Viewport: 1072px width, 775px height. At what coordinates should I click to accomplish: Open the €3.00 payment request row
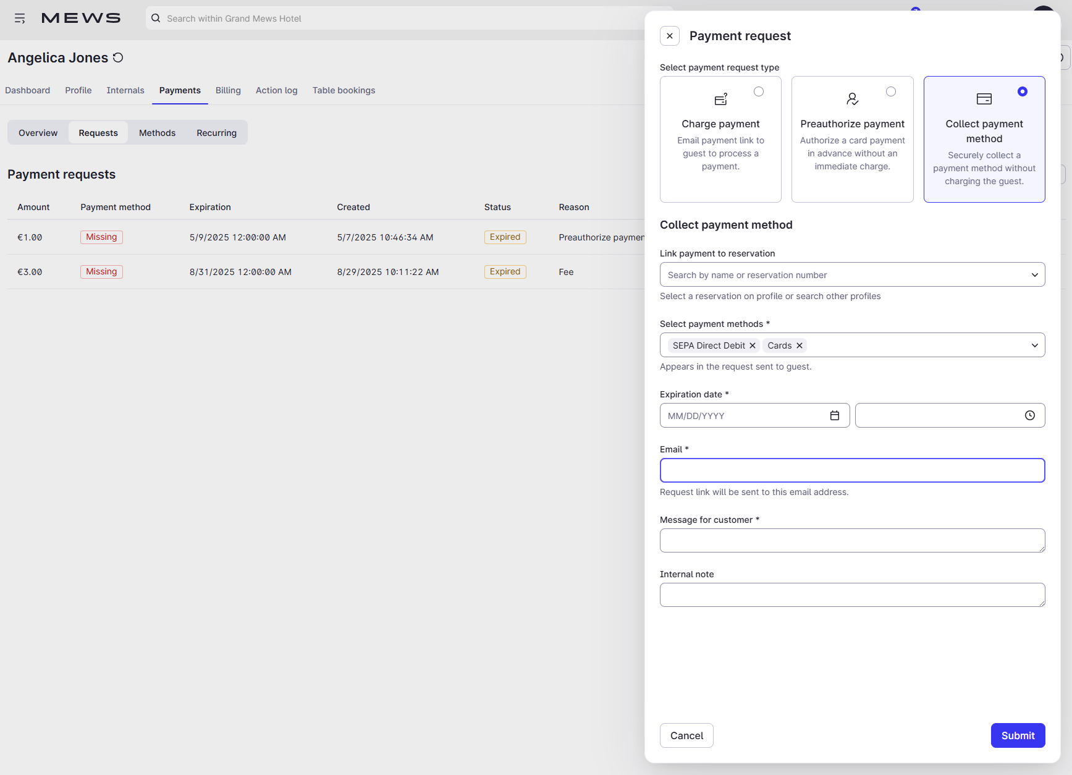point(326,272)
